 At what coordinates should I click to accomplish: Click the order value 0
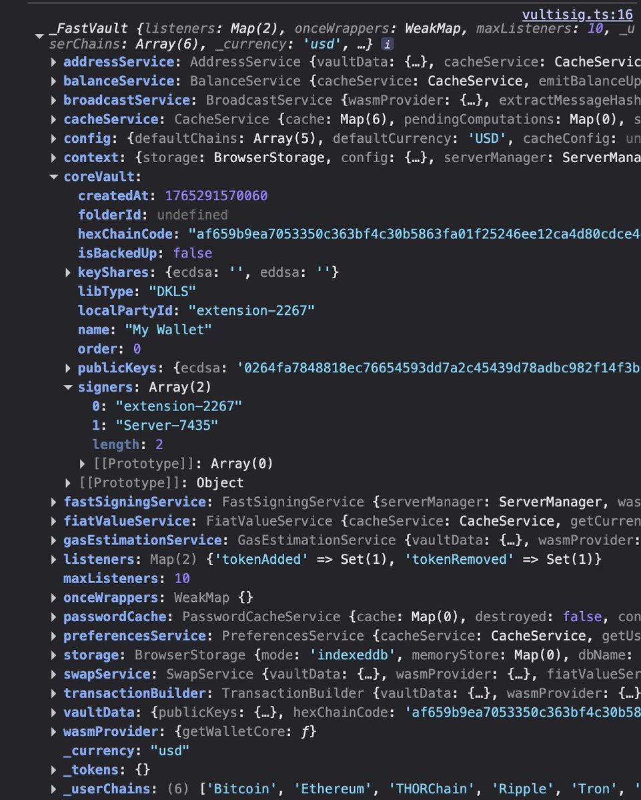137,349
